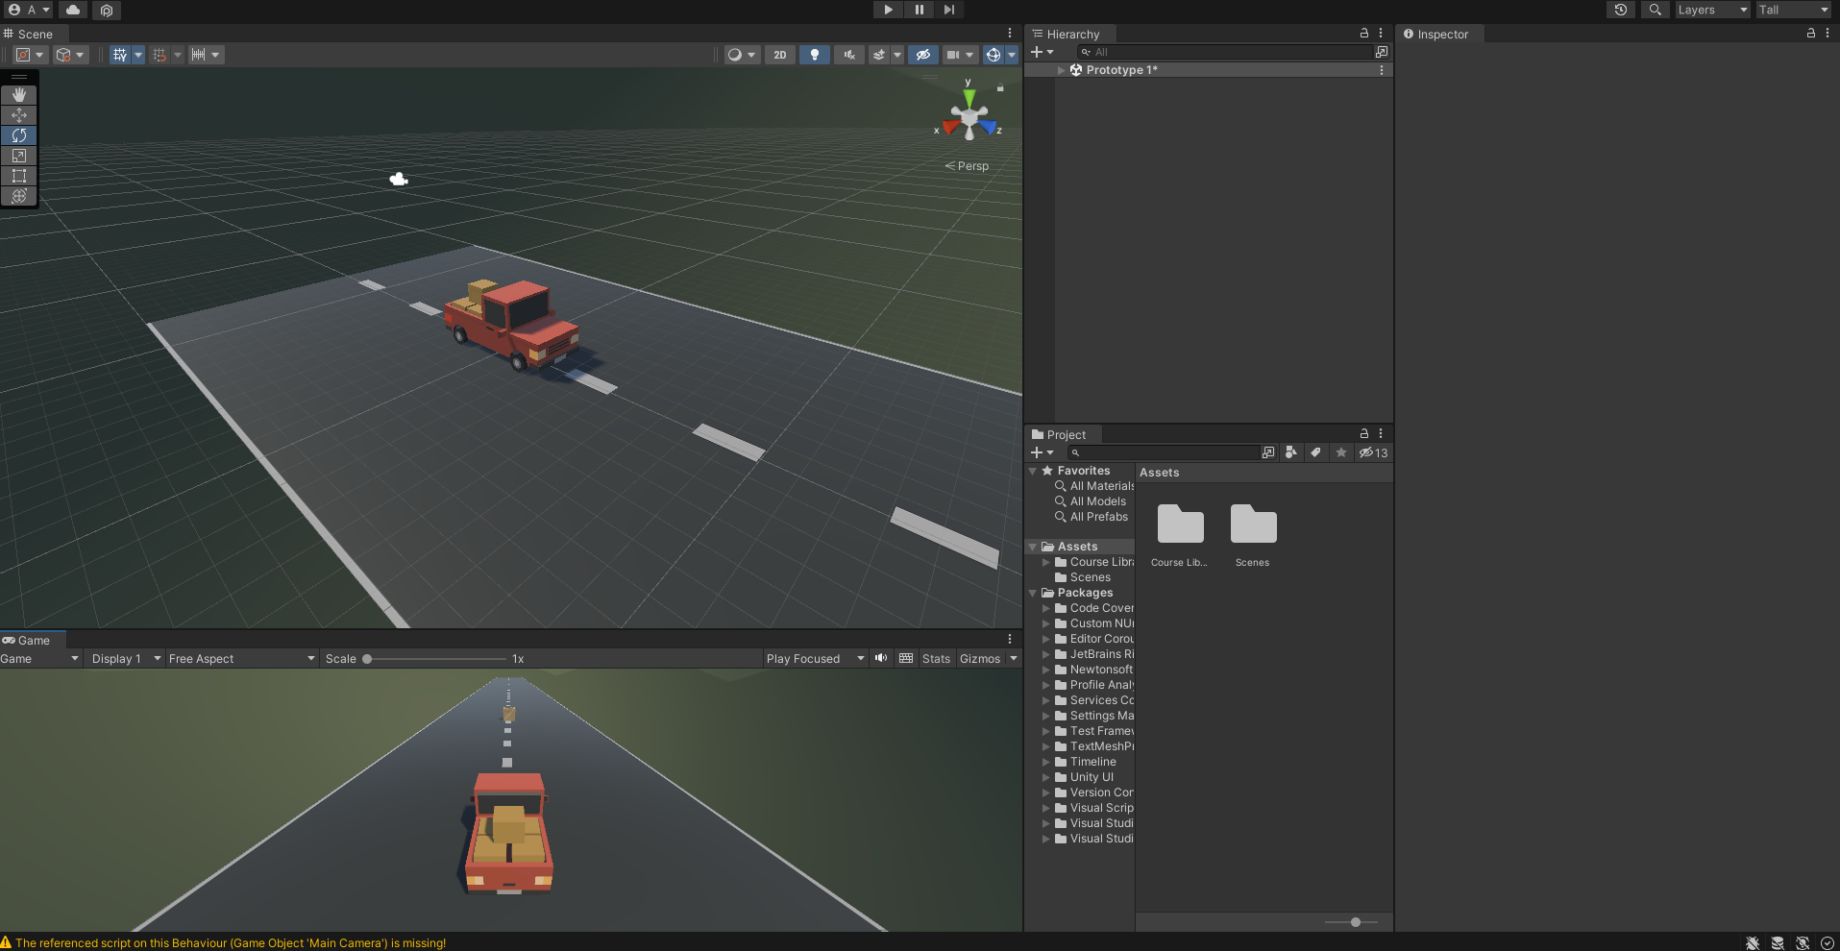The width and height of the screenshot is (1840, 951).
Task: Click the Step frame button
Action: (949, 10)
